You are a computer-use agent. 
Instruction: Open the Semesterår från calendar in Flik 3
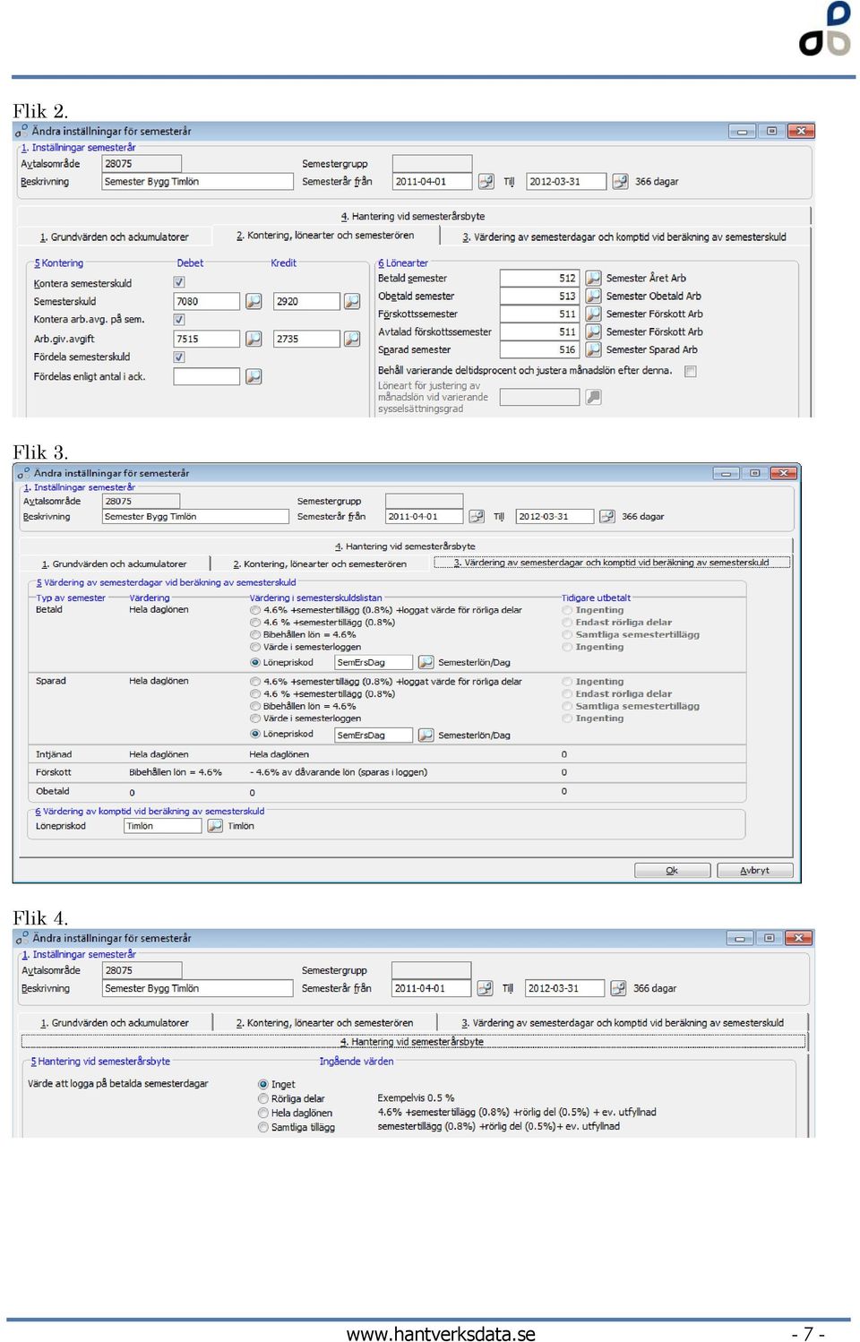[x=477, y=517]
